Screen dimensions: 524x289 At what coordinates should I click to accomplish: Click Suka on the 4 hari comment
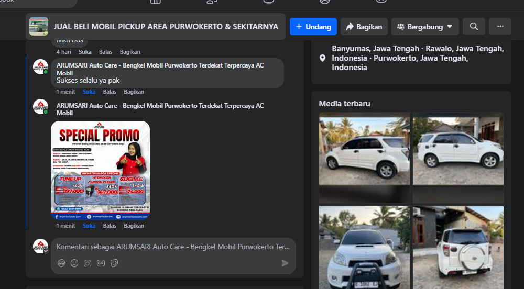[85, 52]
